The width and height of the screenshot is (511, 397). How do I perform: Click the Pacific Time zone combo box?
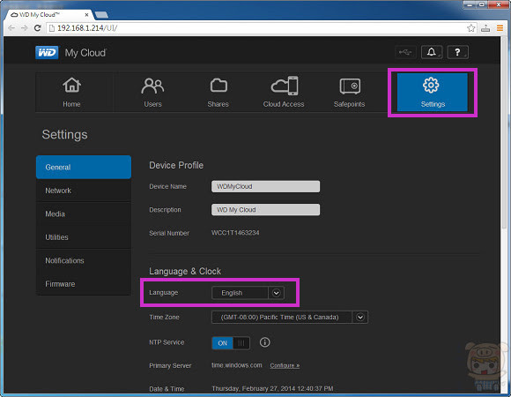pyautogui.click(x=290, y=317)
